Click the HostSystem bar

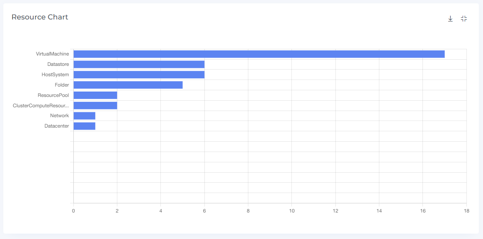coord(139,75)
